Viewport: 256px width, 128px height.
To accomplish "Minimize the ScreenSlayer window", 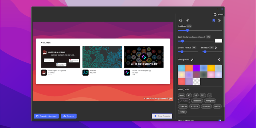I will tap(218, 9).
